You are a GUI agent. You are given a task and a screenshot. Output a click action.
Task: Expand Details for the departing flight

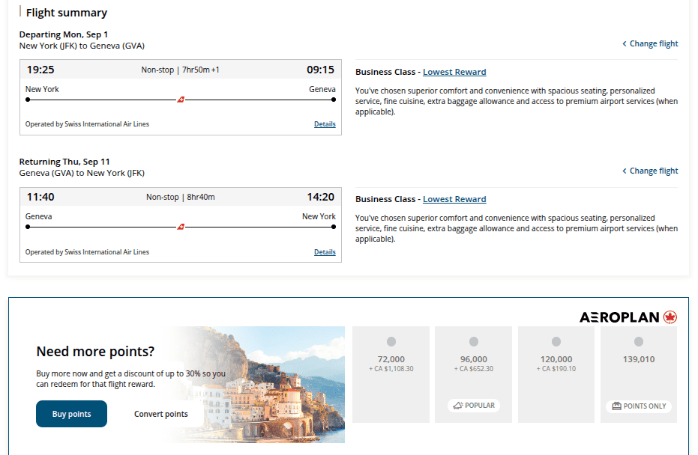click(x=325, y=124)
